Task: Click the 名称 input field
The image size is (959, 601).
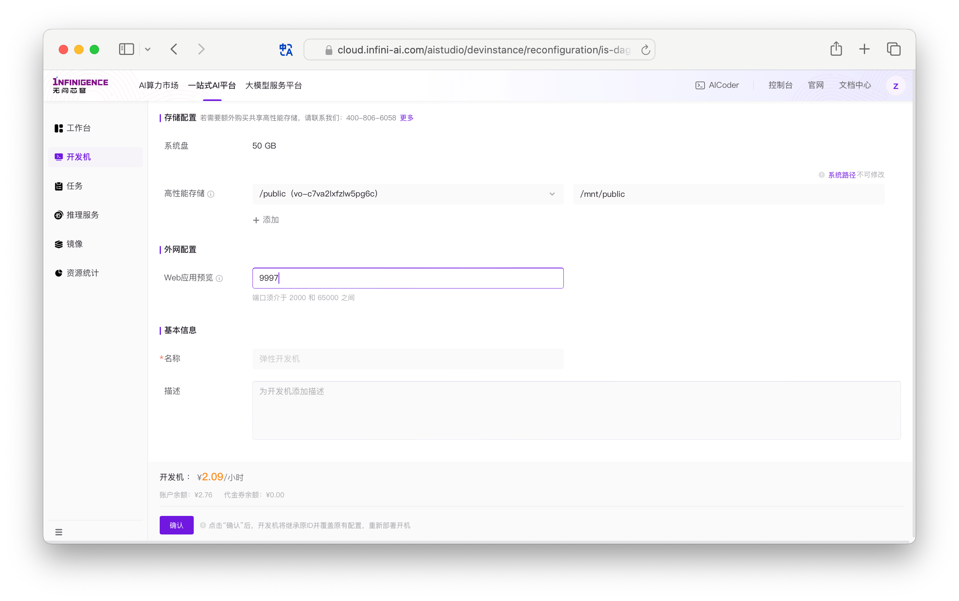Action: pyautogui.click(x=408, y=359)
